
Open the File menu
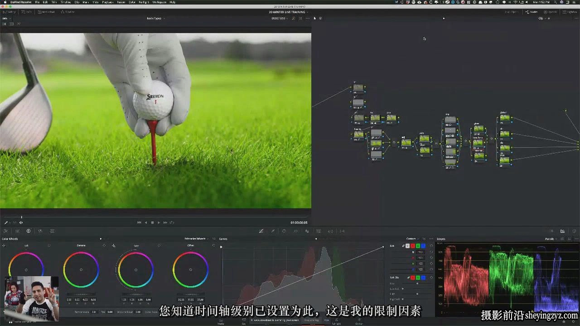(37, 2)
